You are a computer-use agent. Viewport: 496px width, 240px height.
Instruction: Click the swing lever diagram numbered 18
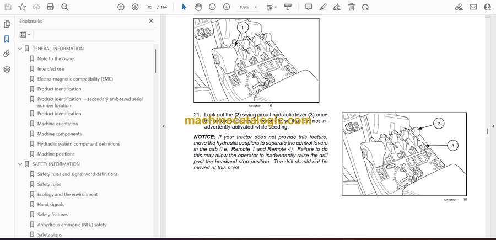coord(405,154)
